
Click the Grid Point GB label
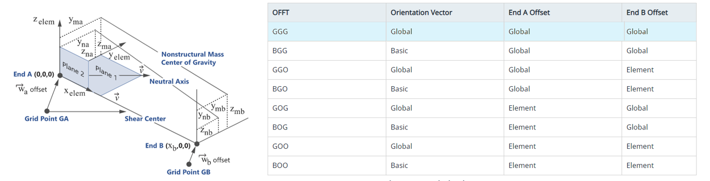click(x=188, y=172)
